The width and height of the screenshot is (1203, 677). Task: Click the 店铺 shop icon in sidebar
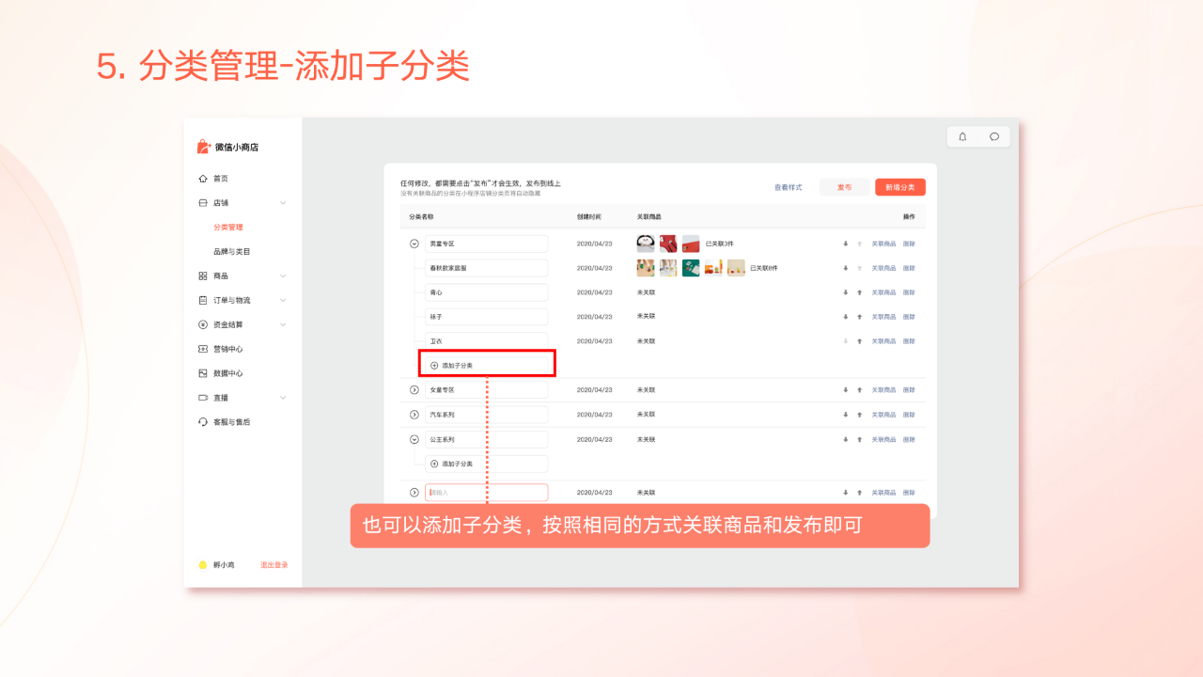[203, 203]
